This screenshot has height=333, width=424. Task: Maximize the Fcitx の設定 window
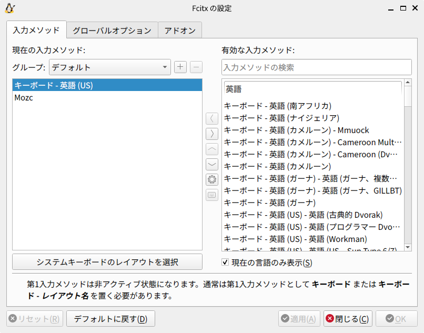pyautogui.click(x=403, y=8)
